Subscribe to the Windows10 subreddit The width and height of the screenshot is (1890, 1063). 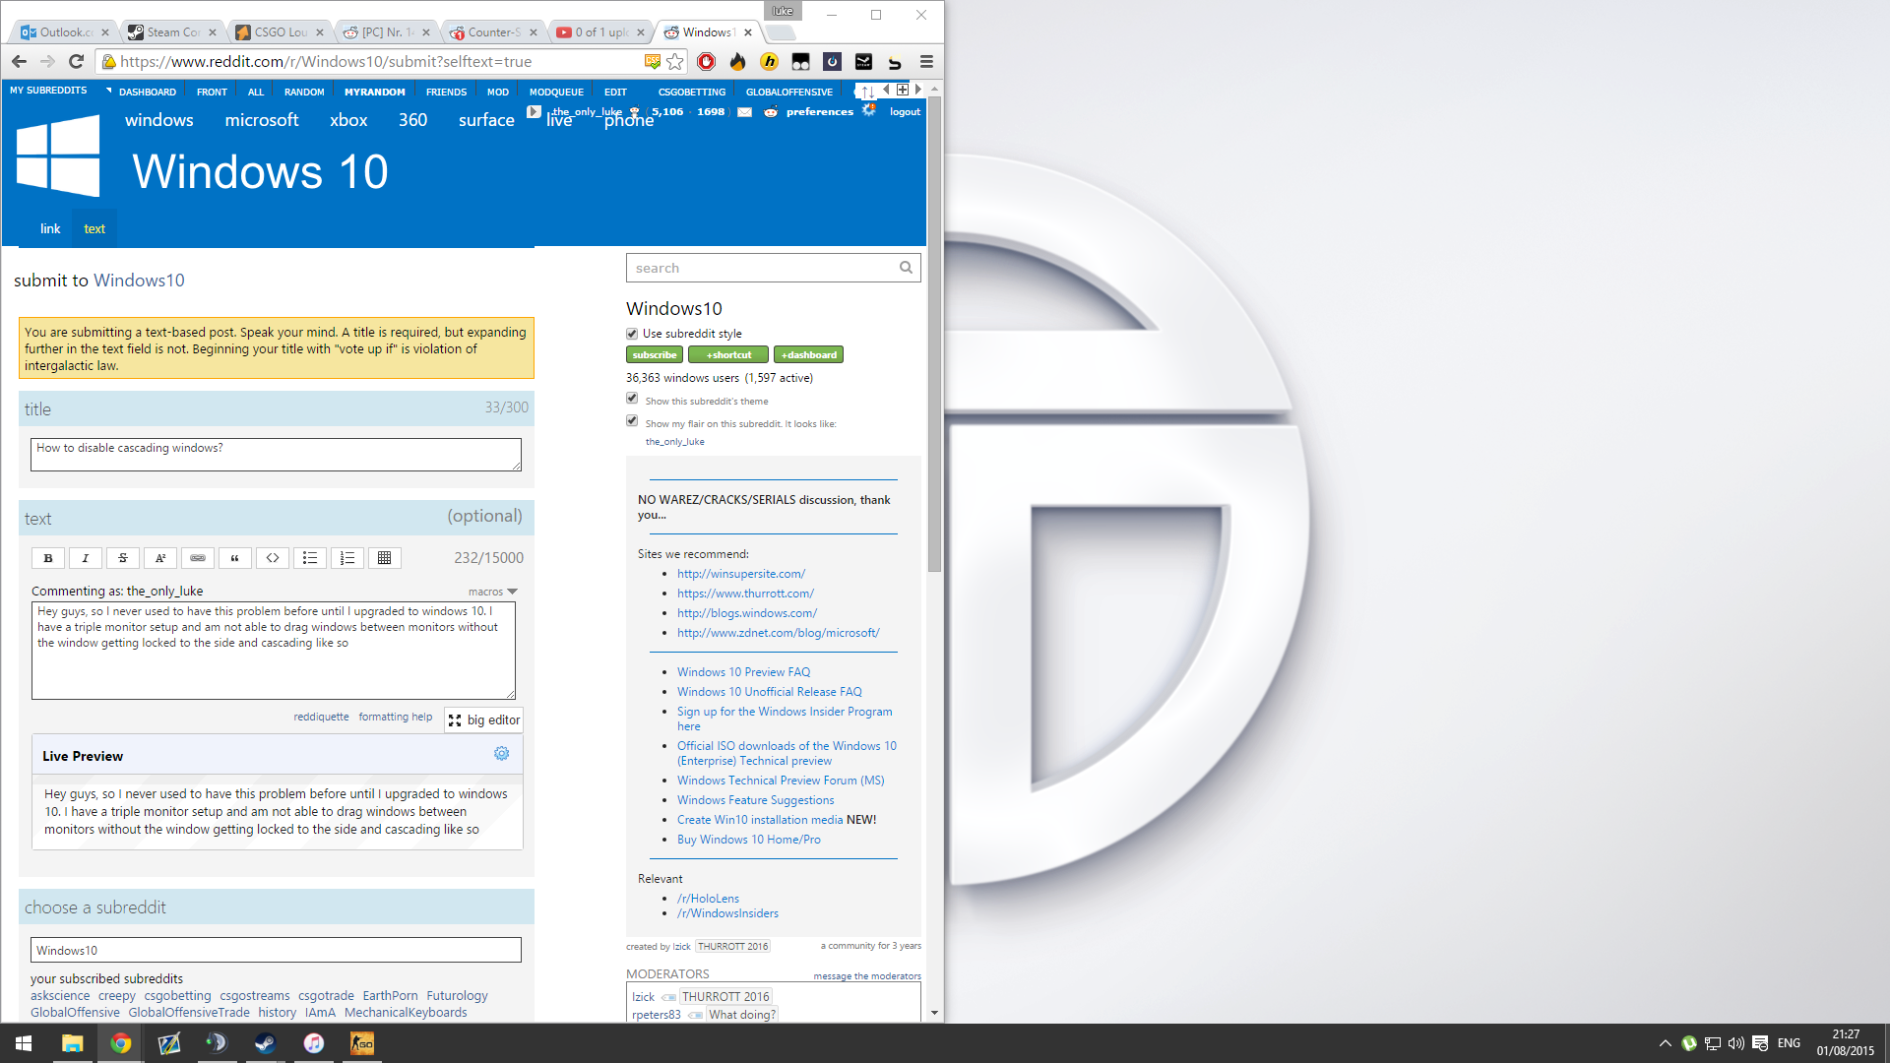(x=654, y=354)
